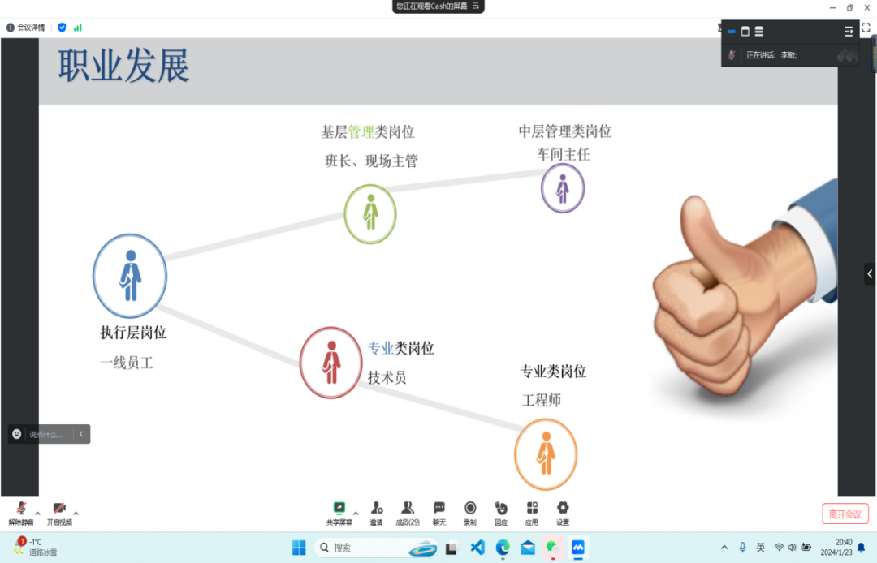The width and height of the screenshot is (877, 563).
Task: Click the 共享屏幕 share screen icon
Action: tap(339, 510)
